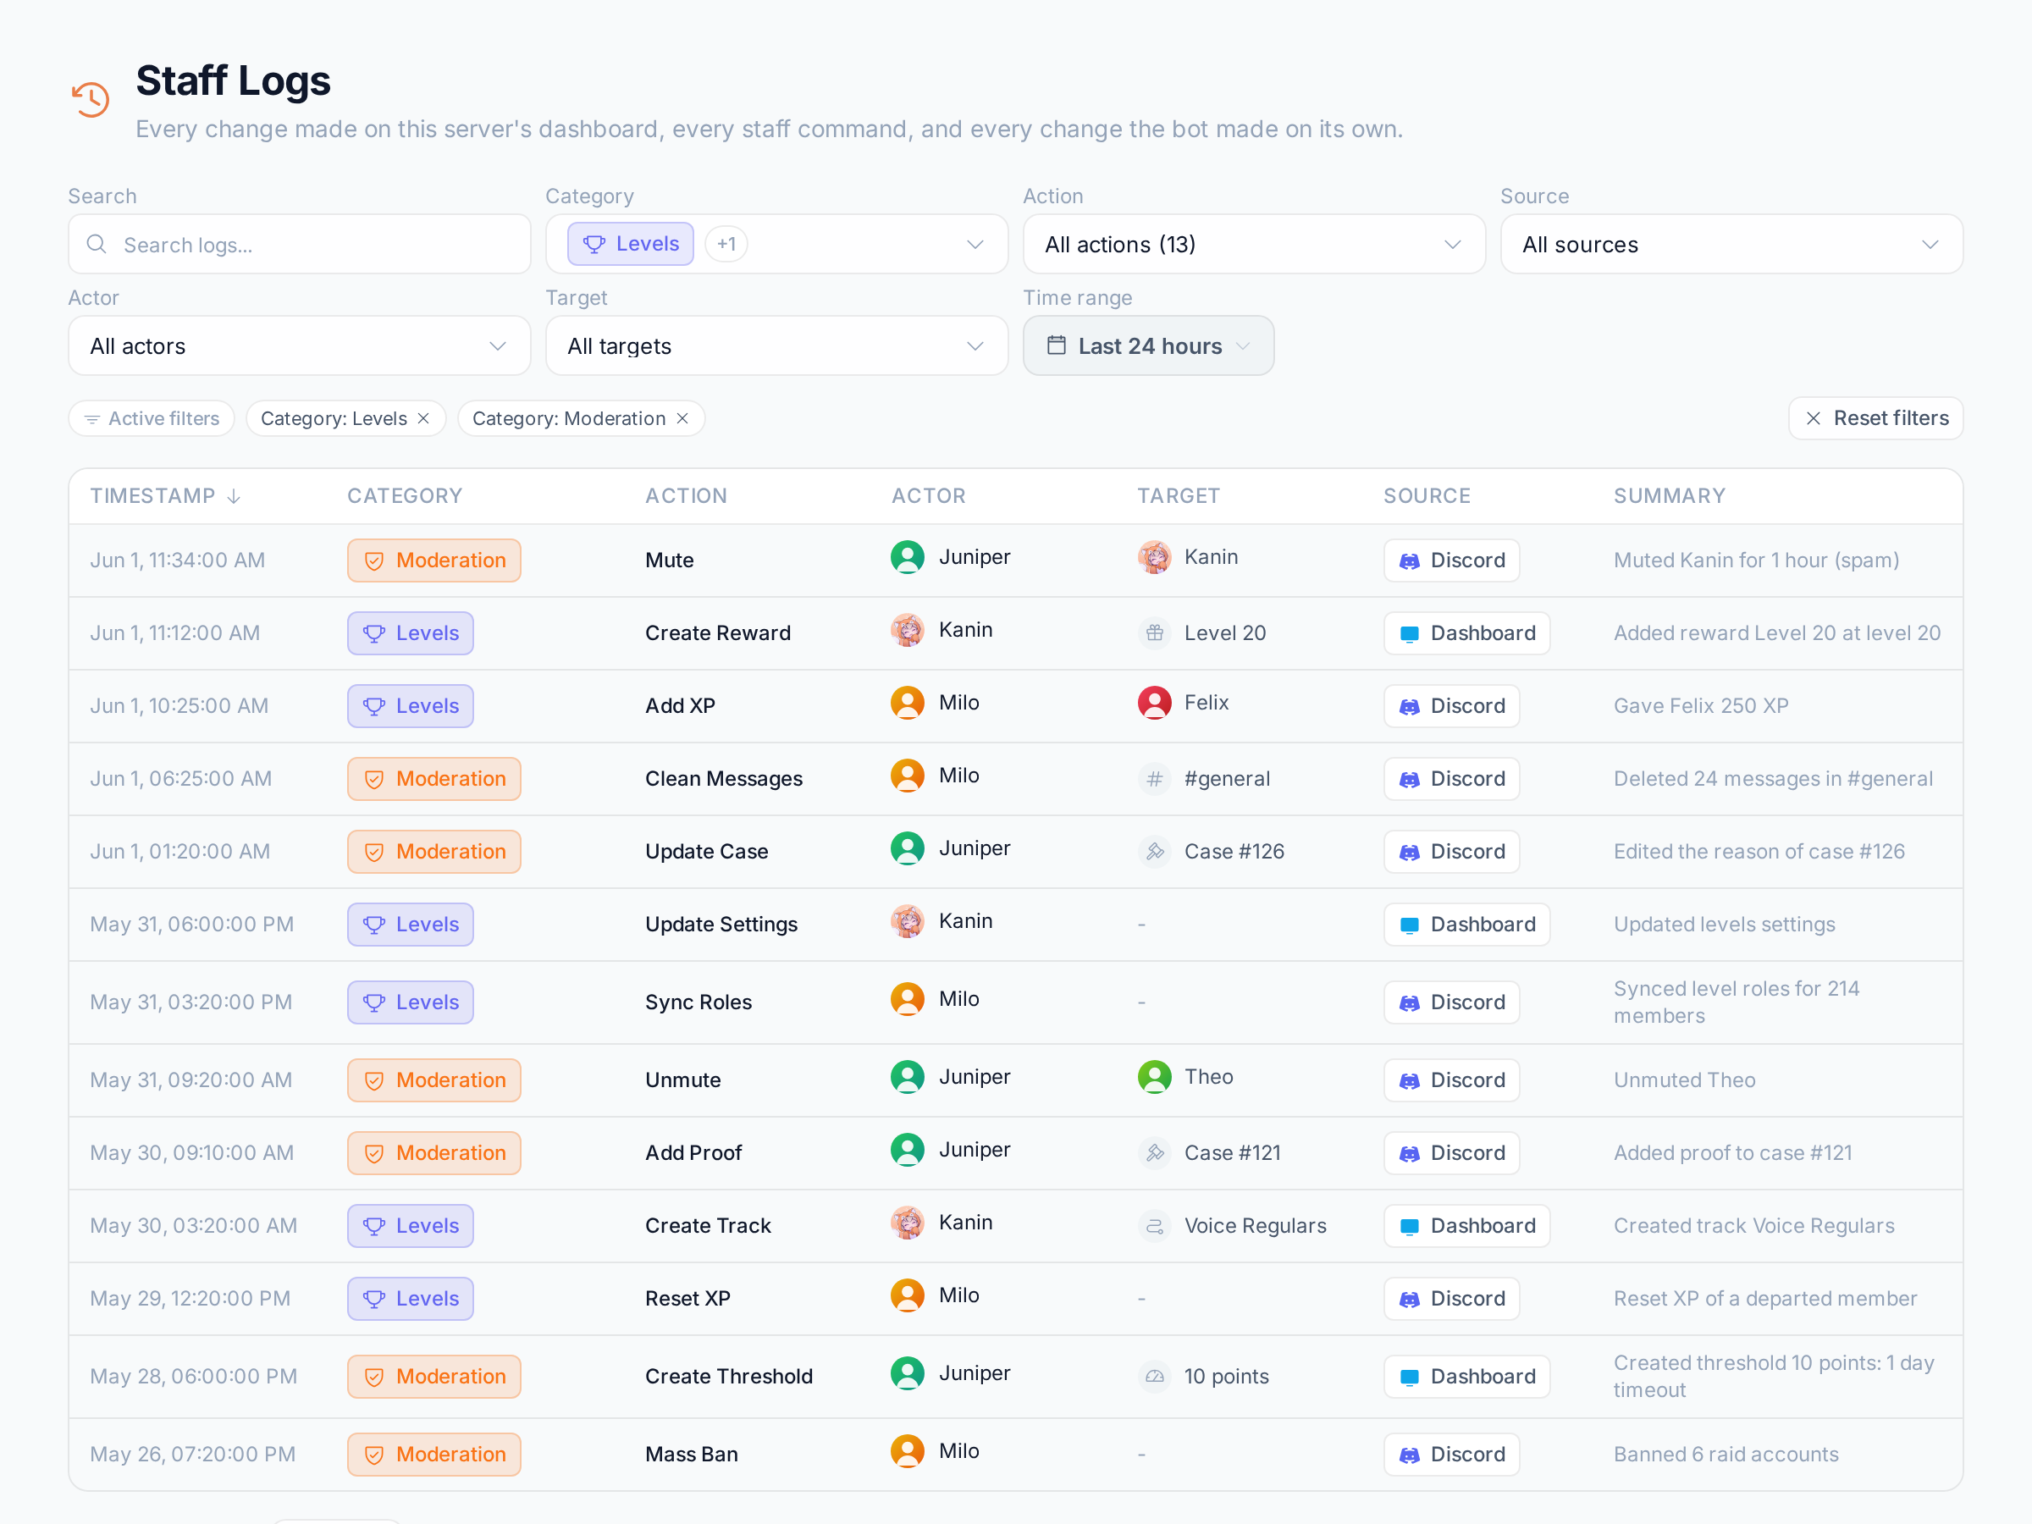Click the Staff Logs history icon
This screenshot has height=1524, width=2032.
coord(91,99)
